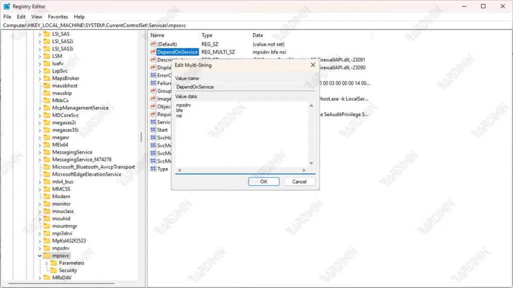This screenshot has width=513, height=288.
Task: Click the tree pane horizontal scrollbar
Action: click(x=62, y=283)
